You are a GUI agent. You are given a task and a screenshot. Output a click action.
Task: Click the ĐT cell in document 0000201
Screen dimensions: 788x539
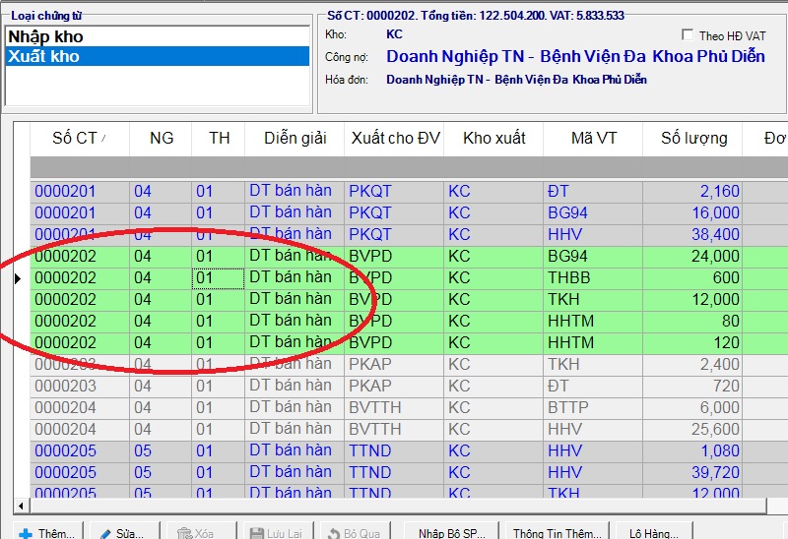tap(594, 191)
